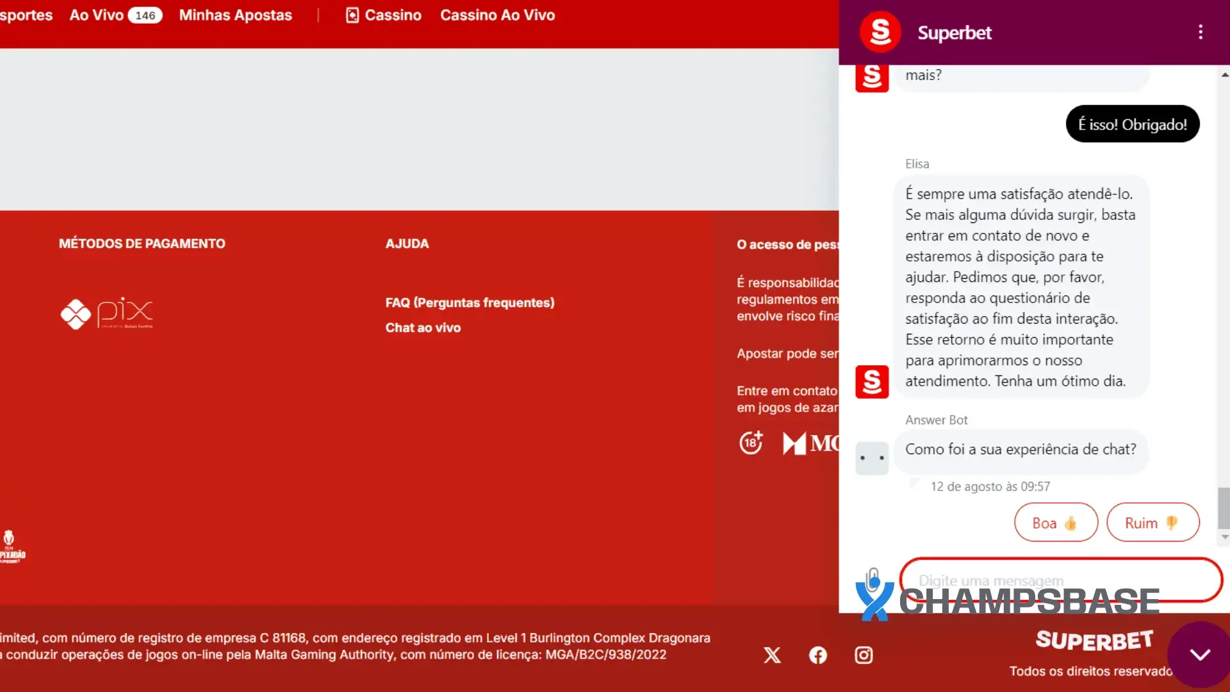The width and height of the screenshot is (1230, 692).
Task: Rate the chat experience as Boa
Action: point(1054,522)
